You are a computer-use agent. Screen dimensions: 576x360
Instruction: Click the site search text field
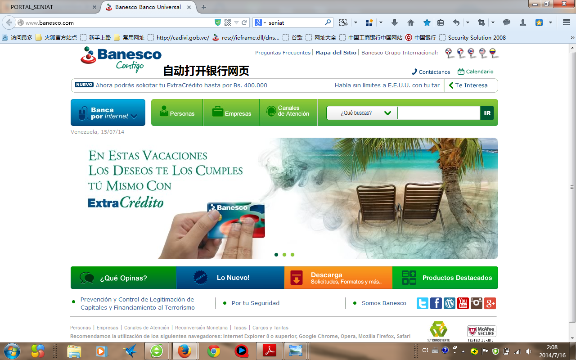point(439,113)
